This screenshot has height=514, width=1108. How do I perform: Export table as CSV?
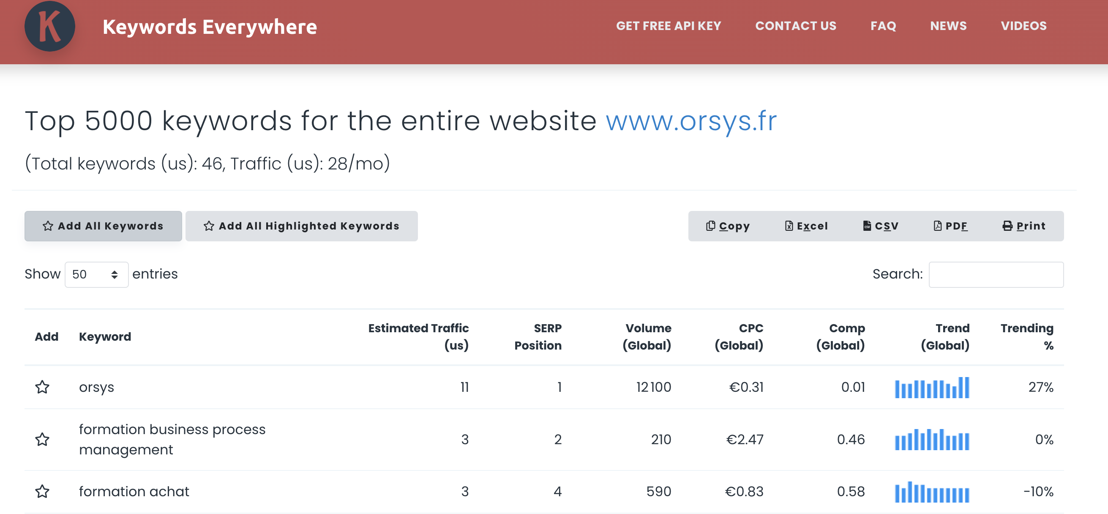tap(881, 226)
